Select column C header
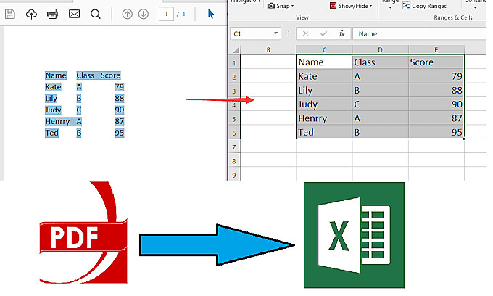The width and height of the screenshot is (493, 296). click(x=325, y=50)
